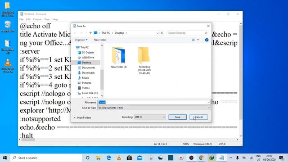
Task: Collapse the navigation pane scroll-up arrow
Action: tap(102, 45)
